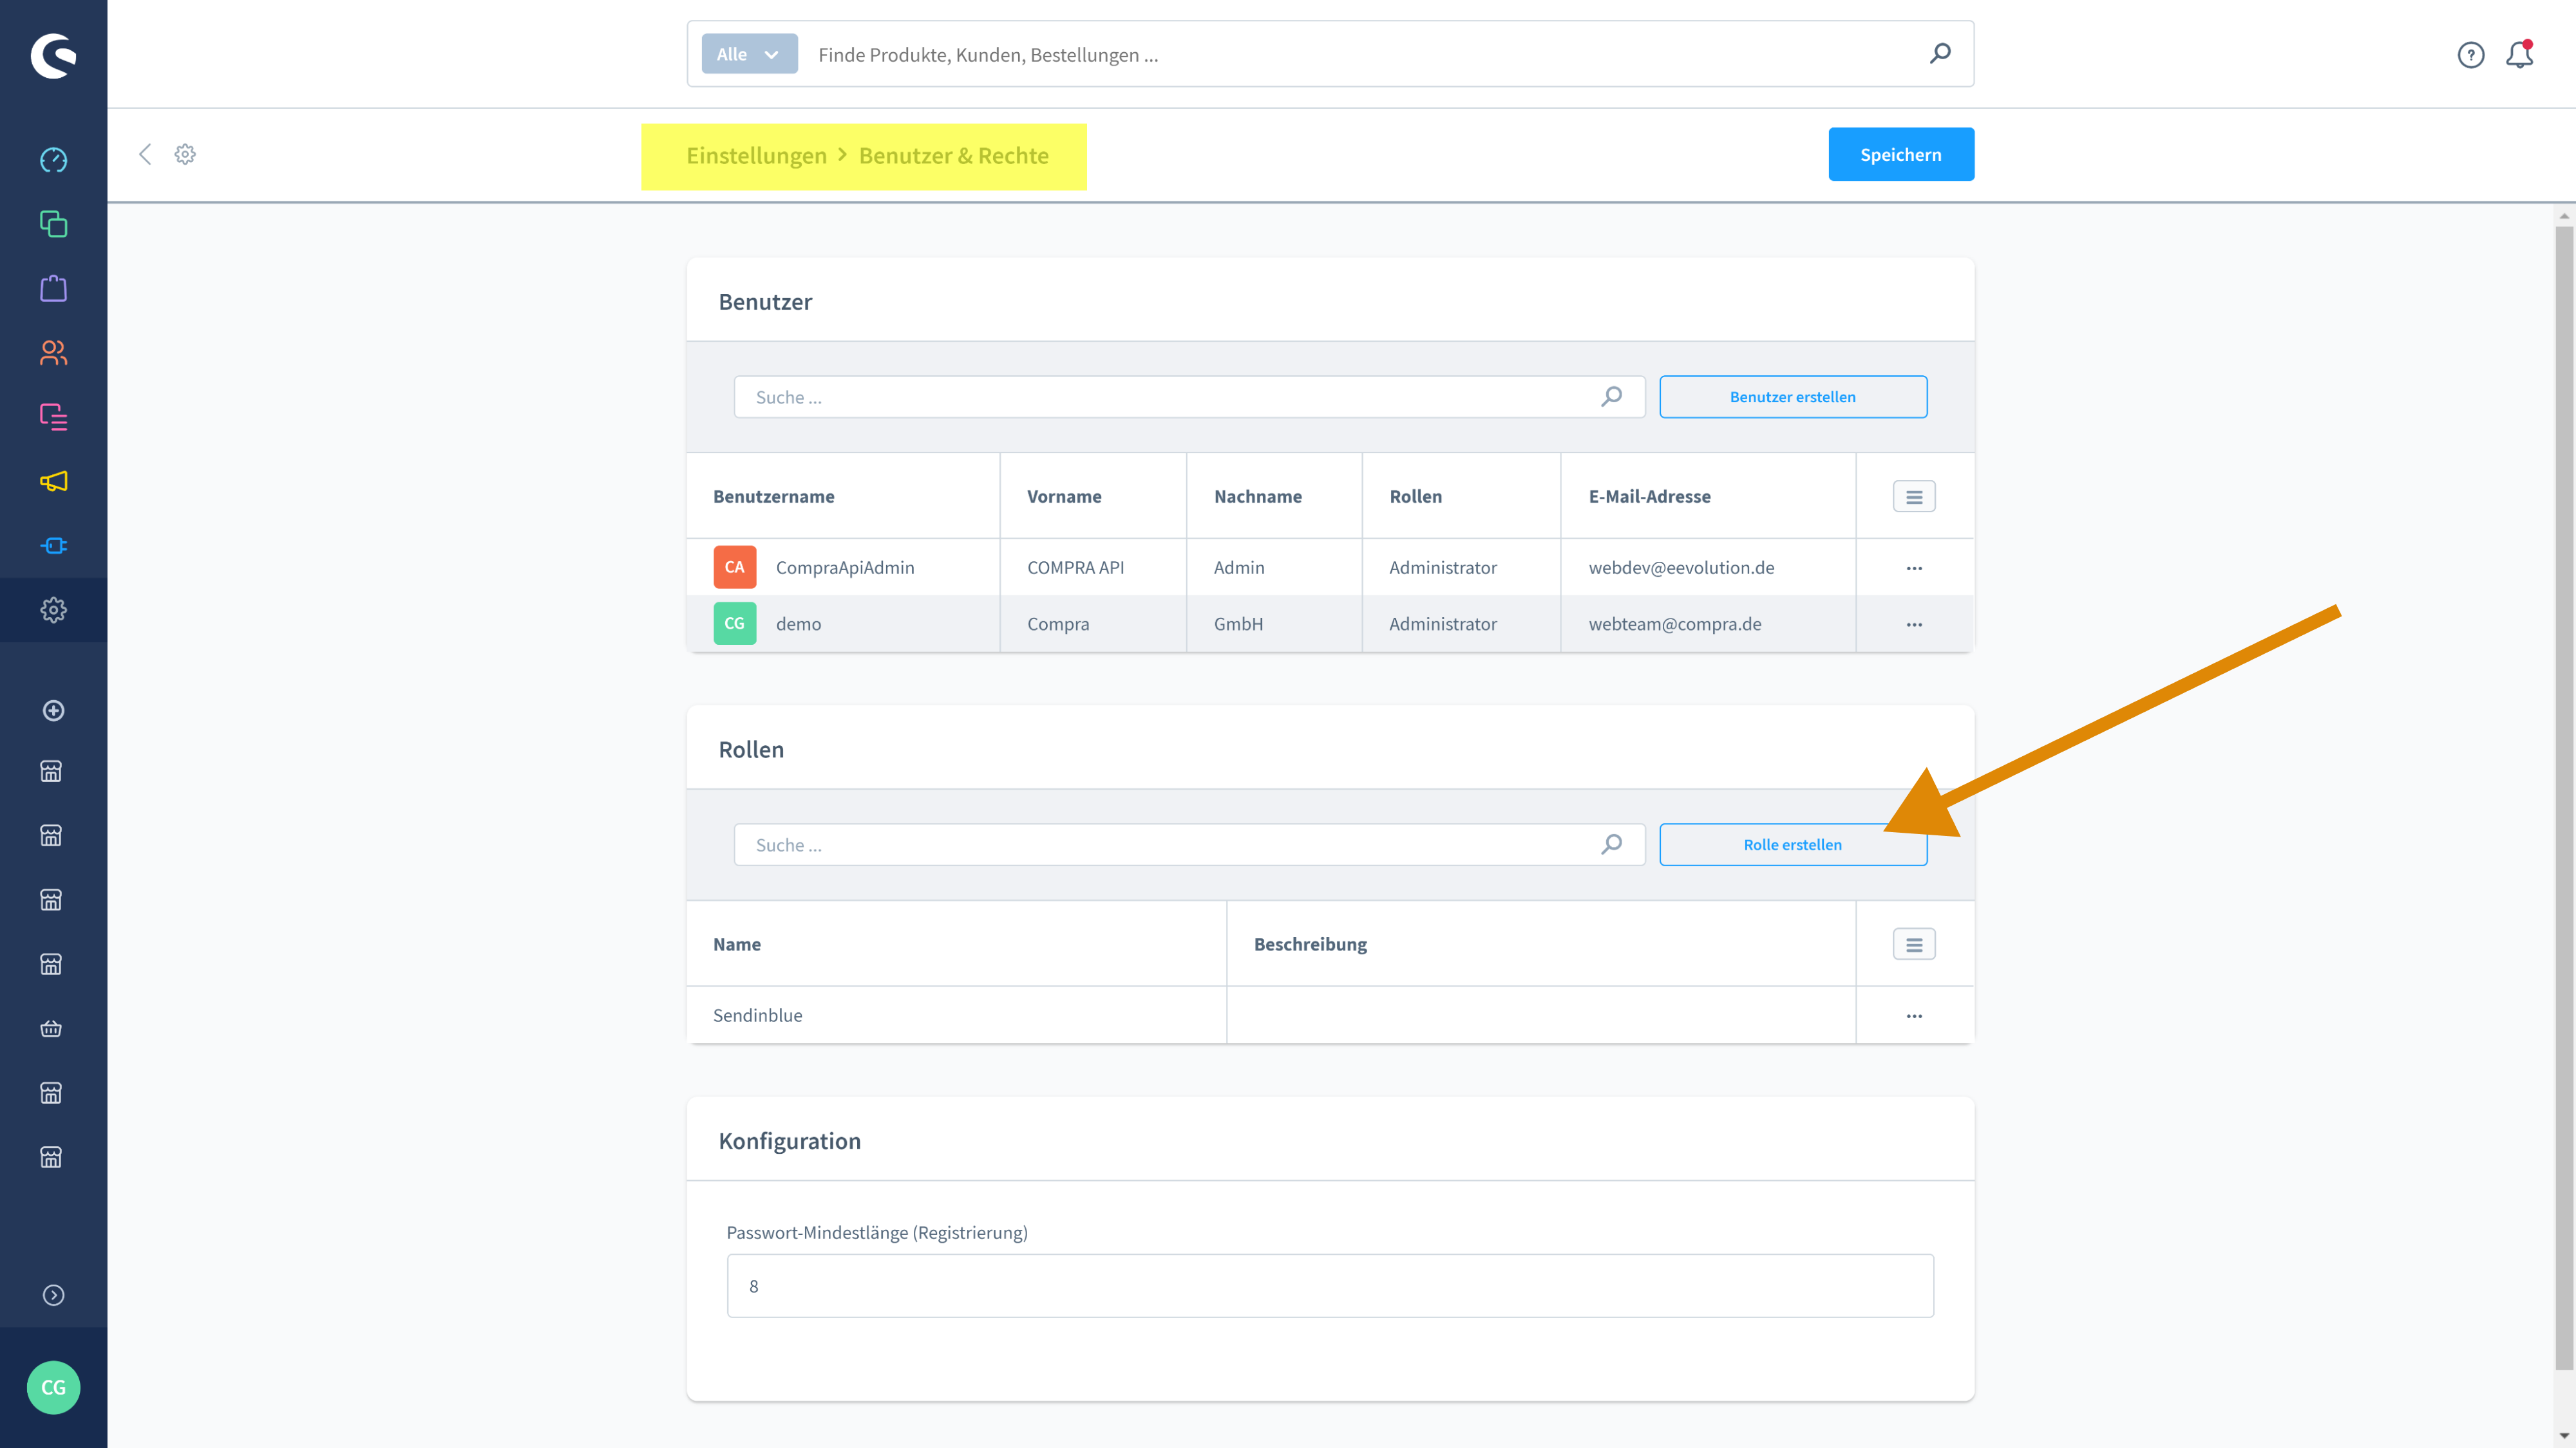Viewport: 2576px width, 1448px height.
Task: Click the small gear icon beside back arrow
Action: click(185, 154)
